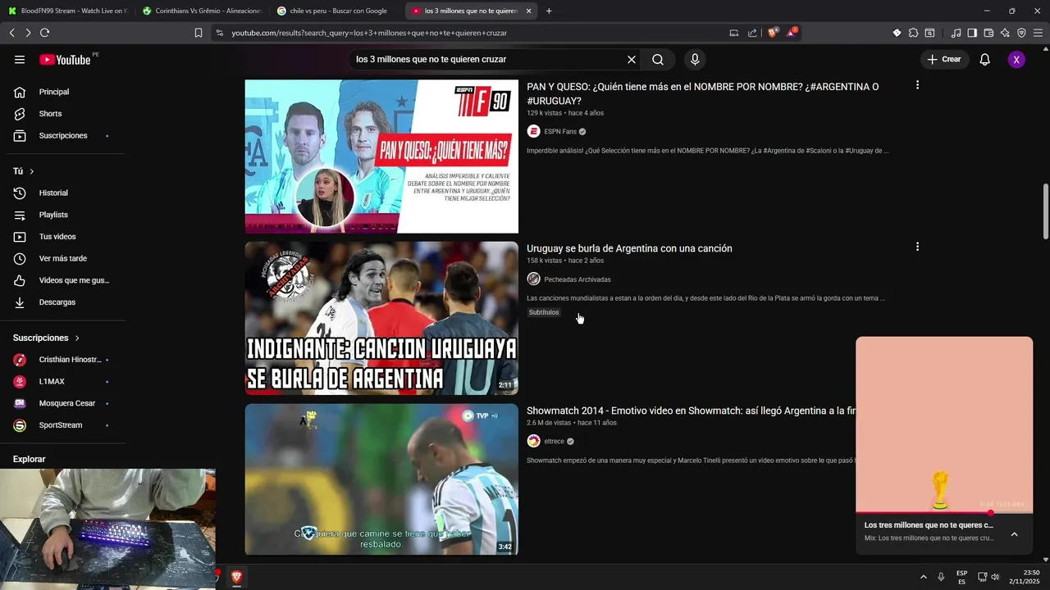Image resolution: width=1050 pixels, height=590 pixels.
Task: Click the eltrece channel avatar
Action: point(533,441)
